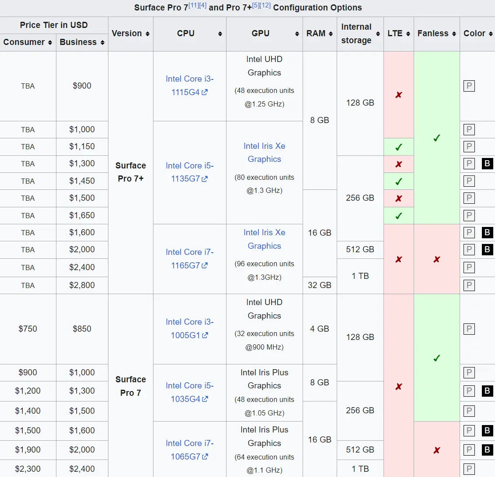495x477 pixels.
Task: Open Intel Iris Xe Graphics link with 96 execution units
Action: pyautogui.click(x=264, y=239)
